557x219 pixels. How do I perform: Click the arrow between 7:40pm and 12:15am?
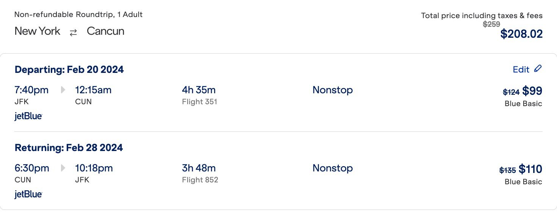tap(63, 90)
